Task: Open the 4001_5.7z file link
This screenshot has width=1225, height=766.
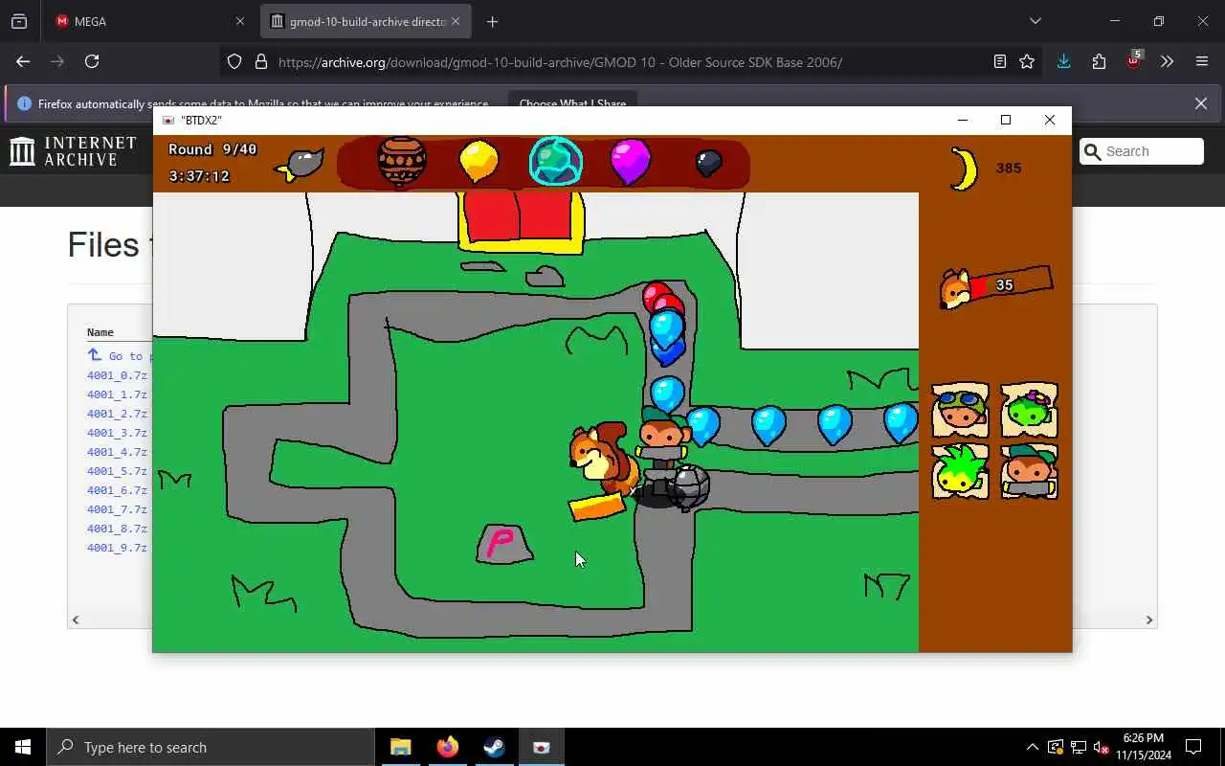Action: tap(117, 471)
